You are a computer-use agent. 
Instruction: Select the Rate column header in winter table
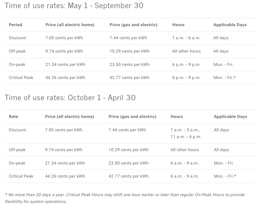click(x=14, y=116)
